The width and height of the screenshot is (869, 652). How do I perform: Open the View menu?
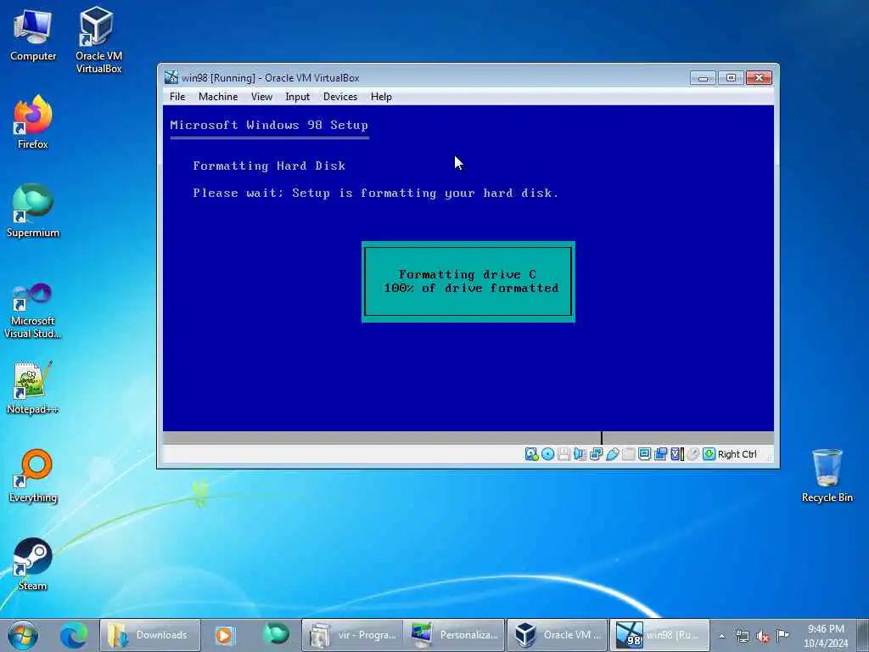coord(261,97)
